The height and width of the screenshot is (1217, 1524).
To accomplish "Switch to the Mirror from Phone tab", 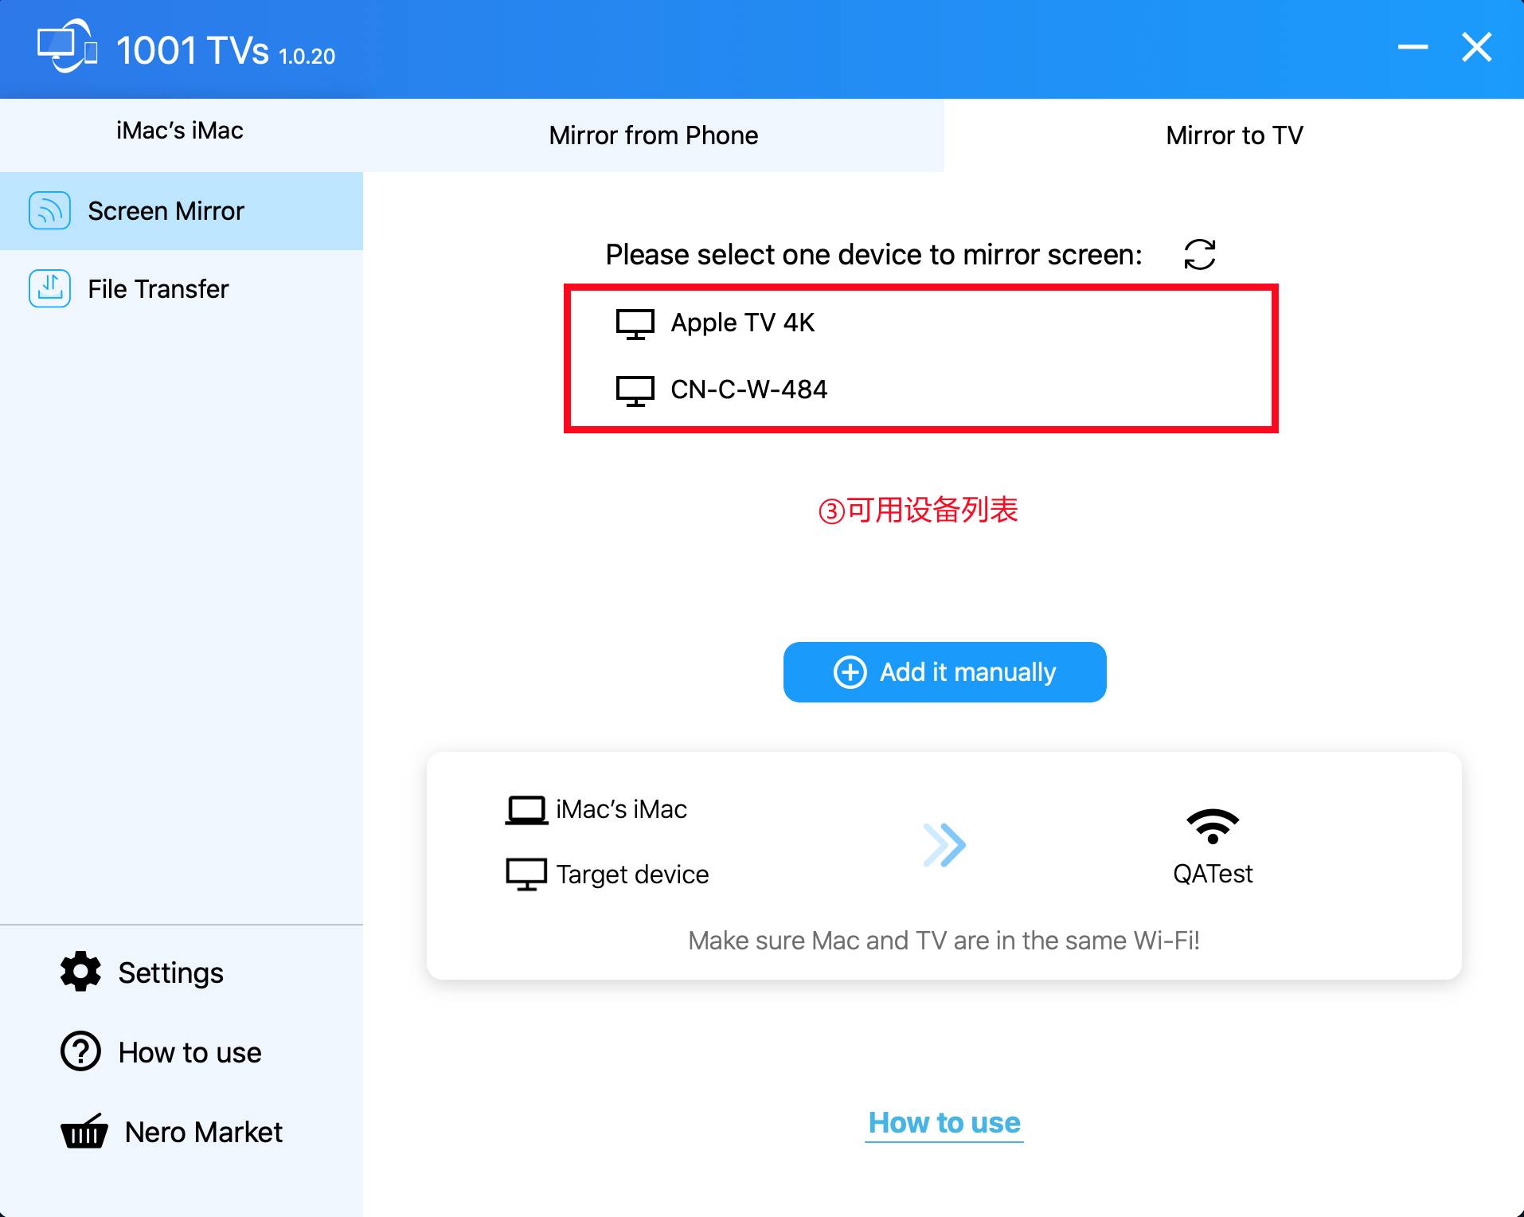I will pyautogui.click(x=654, y=135).
